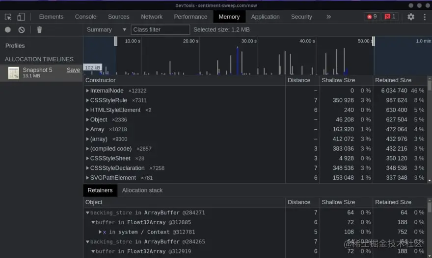Clear all profiles with the ban icon
432x258 pixels.
click(x=22, y=30)
